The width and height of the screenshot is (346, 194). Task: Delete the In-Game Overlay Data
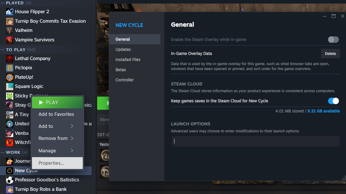pyautogui.click(x=330, y=53)
